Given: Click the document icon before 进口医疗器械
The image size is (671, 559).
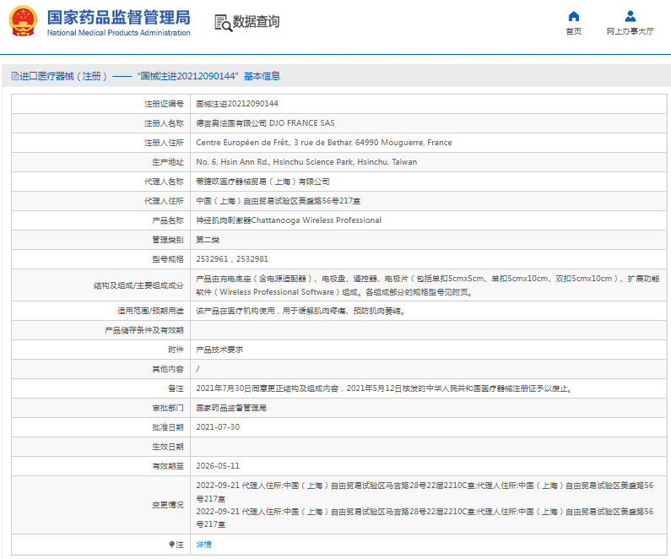Looking at the screenshot, I should 14,76.
